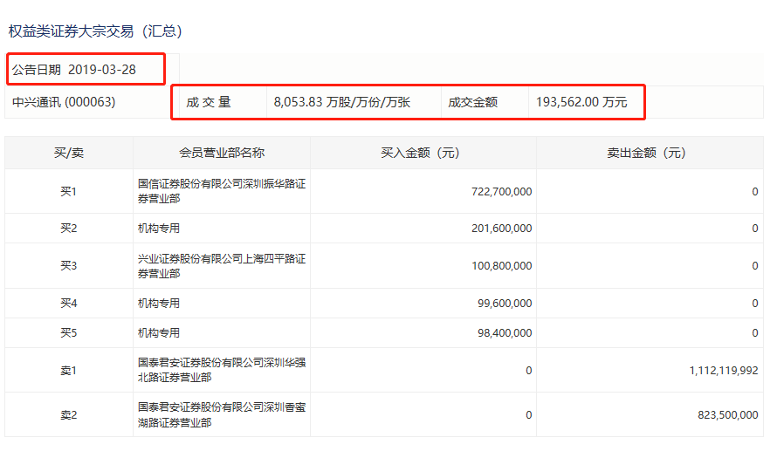Select the 买1 row label
The width and height of the screenshot is (777, 451).
tap(69, 191)
